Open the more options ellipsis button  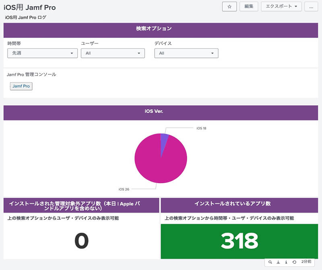pyautogui.click(x=311, y=6)
